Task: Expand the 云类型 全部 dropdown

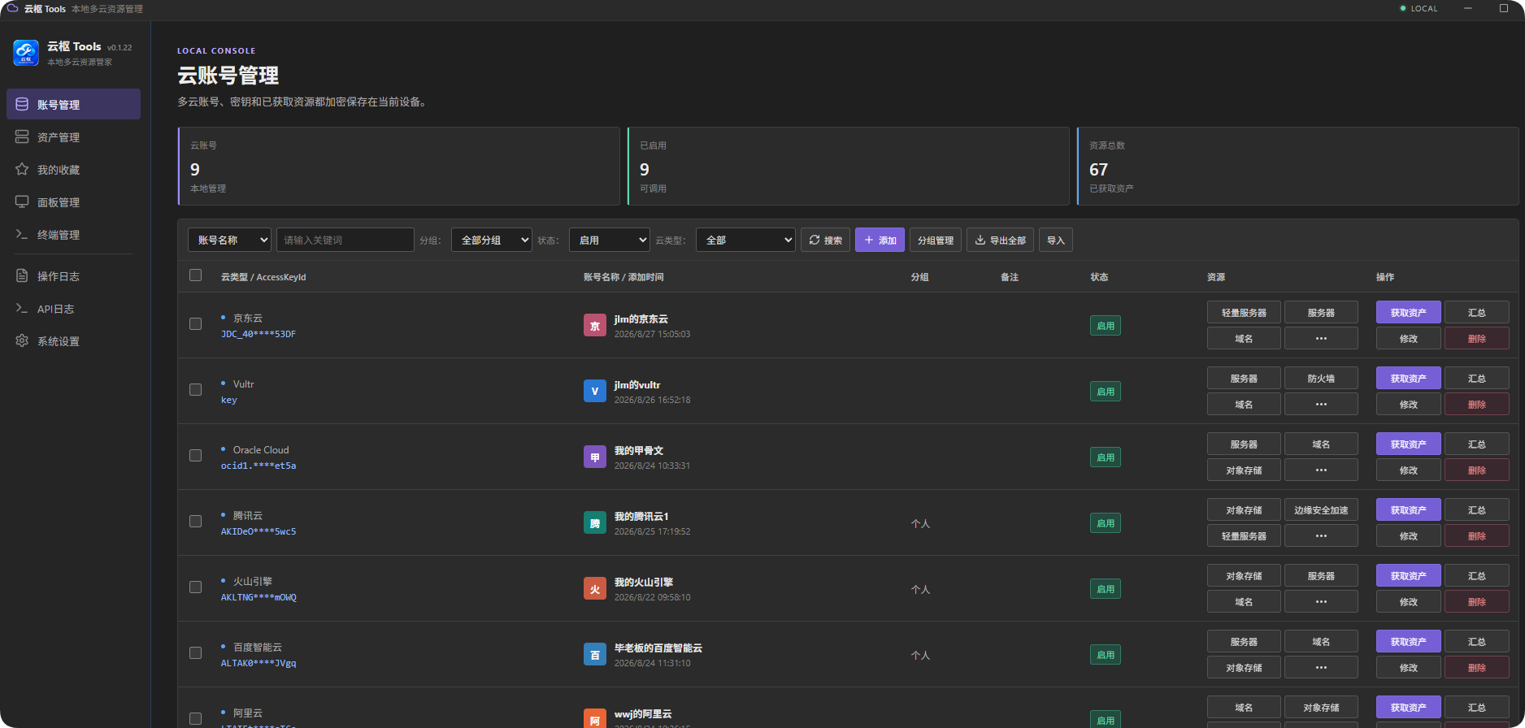Action: pyautogui.click(x=745, y=240)
